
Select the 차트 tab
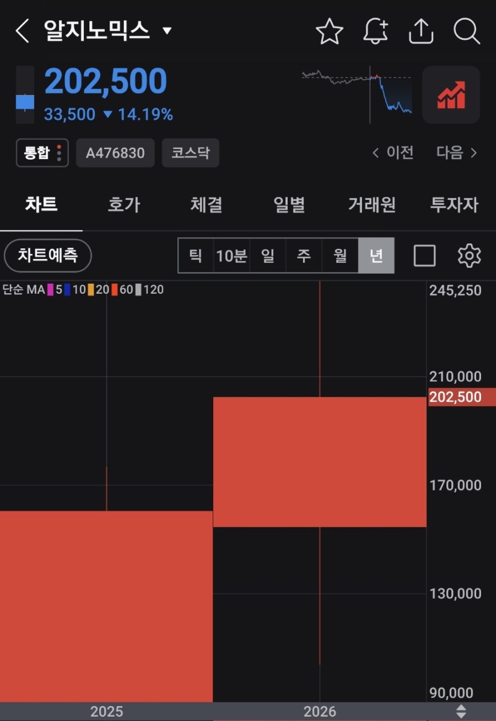pos(42,204)
